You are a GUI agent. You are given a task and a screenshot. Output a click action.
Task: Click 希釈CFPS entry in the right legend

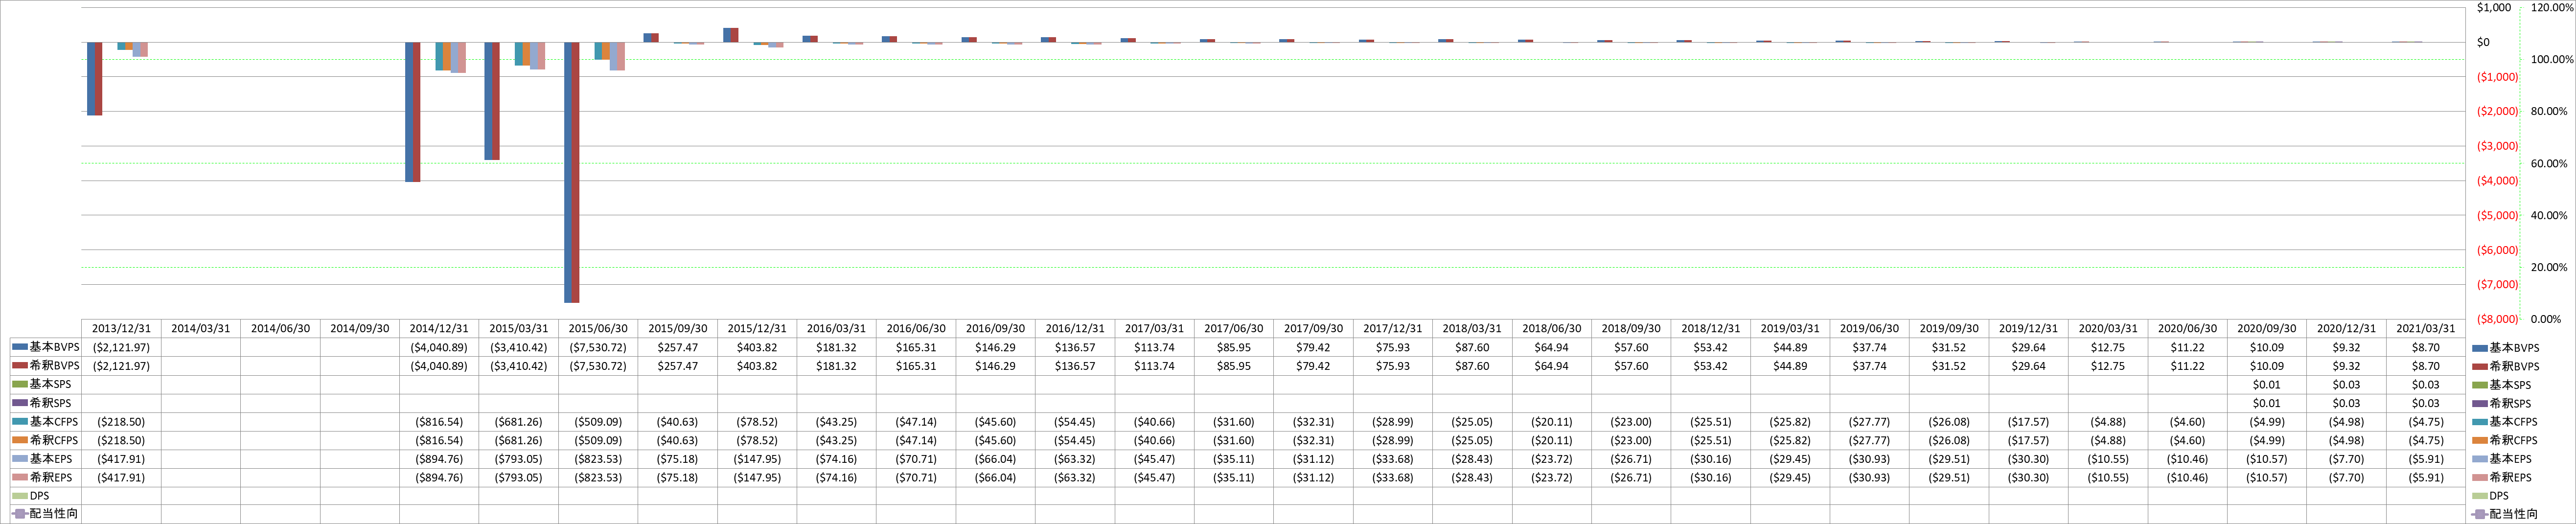coord(2504,440)
